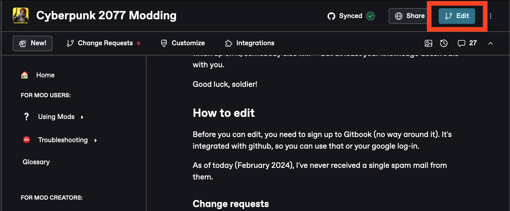Click the New! announcements button
The height and width of the screenshot is (211, 510).
point(32,43)
